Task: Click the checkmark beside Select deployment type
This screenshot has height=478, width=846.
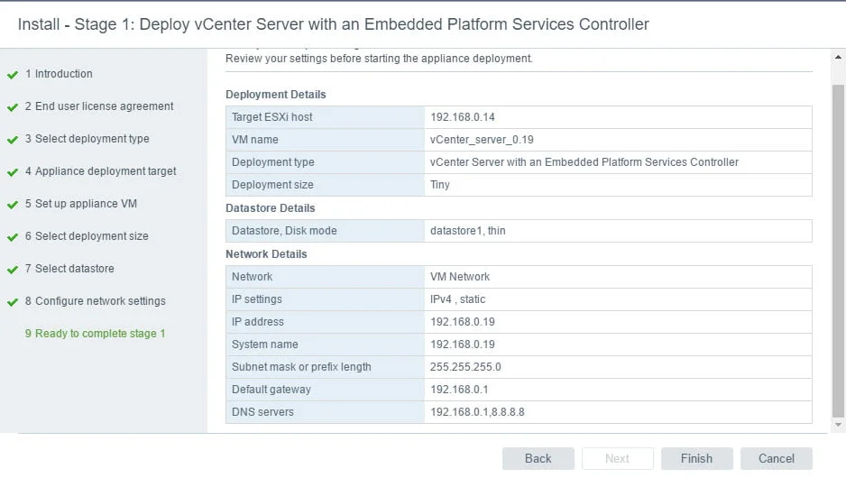Action: point(13,140)
